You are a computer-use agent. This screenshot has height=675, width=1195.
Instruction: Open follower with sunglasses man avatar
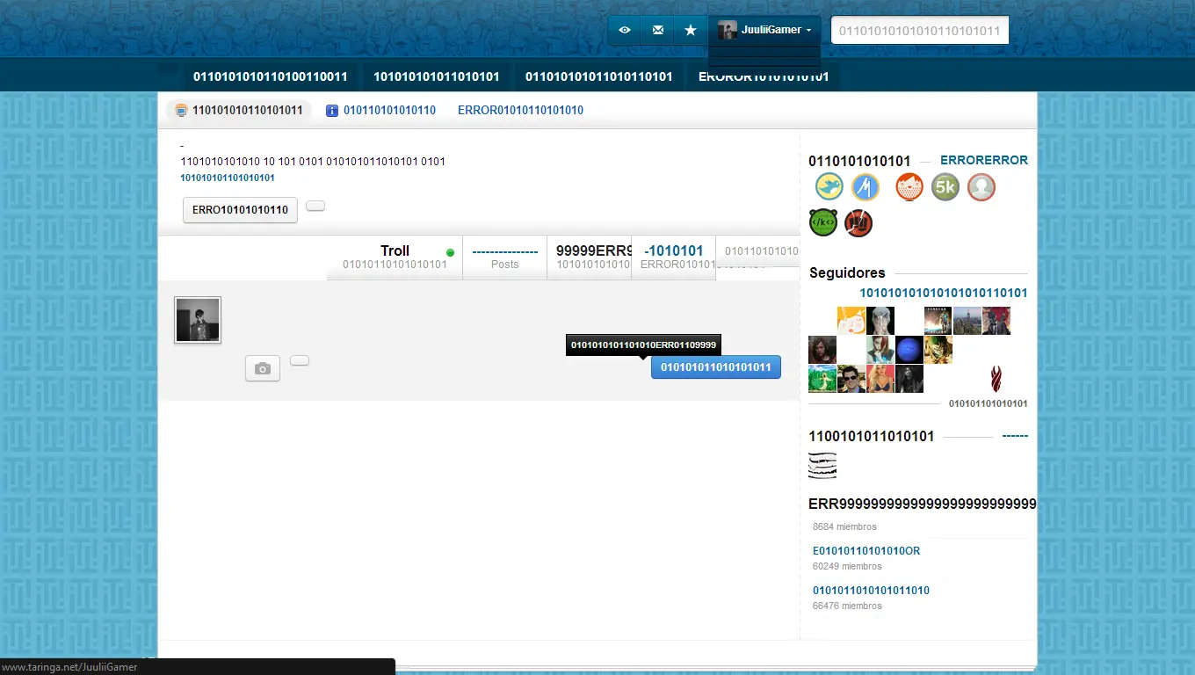851,379
